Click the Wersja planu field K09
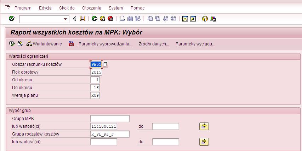 [x=95, y=95]
